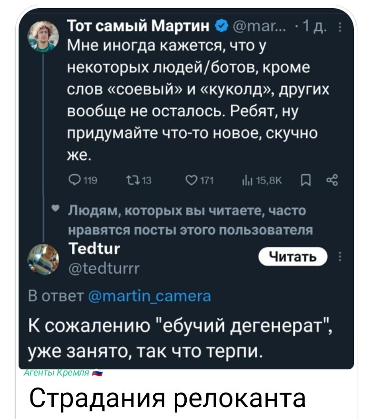This screenshot has width=372, height=419.
Task: Open the Tedtur display name
Action: tap(94, 248)
